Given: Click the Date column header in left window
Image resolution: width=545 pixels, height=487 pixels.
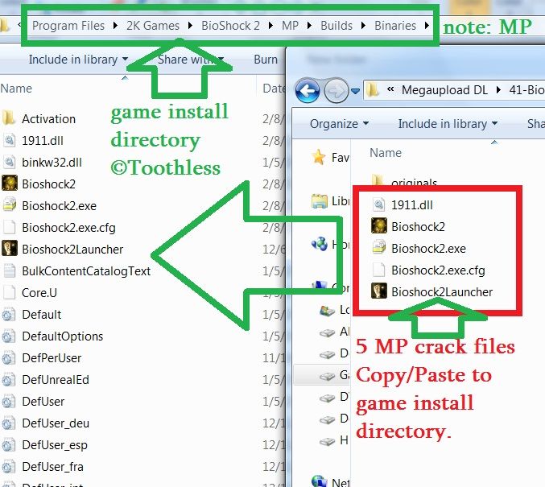Looking at the screenshot, I should (x=274, y=89).
